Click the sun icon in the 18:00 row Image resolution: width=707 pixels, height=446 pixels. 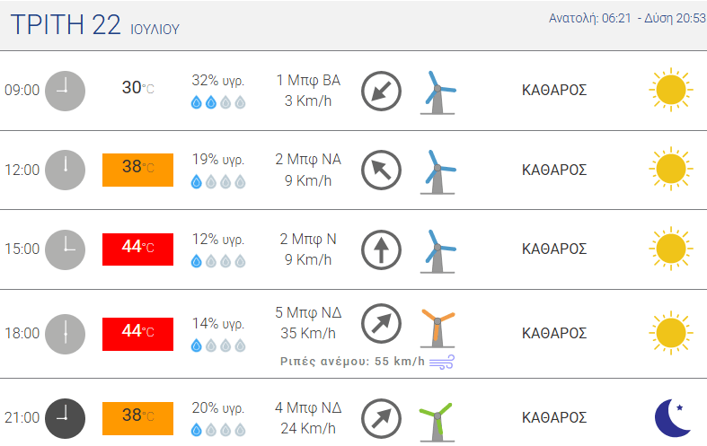tap(671, 333)
